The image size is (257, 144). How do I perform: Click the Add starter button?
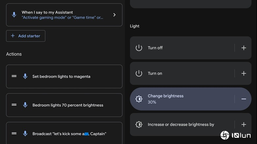pyautogui.click(x=26, y=36)
